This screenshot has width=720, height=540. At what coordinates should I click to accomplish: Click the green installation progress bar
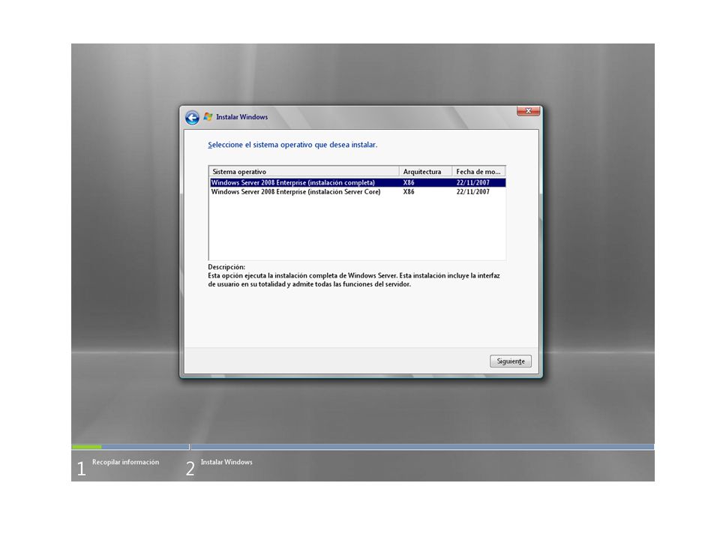87,447
